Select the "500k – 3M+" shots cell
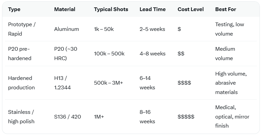This screenshot has height=138, width=278. coord(108,83)
